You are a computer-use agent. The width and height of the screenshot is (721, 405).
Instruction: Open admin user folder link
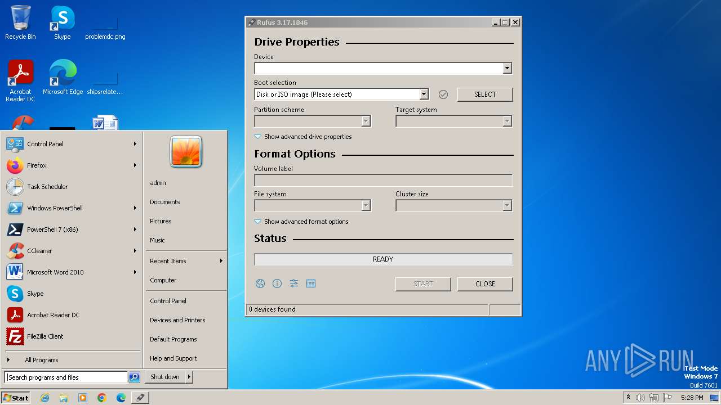(186, 183)
